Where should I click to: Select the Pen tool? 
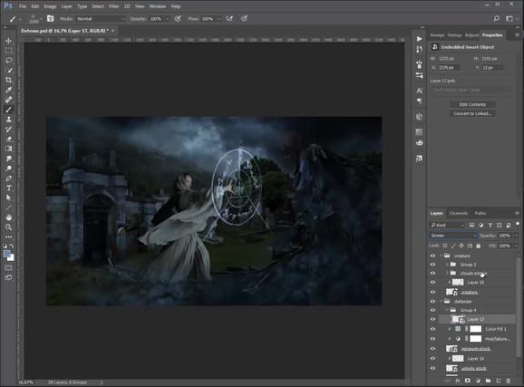click(x=9, y=179)
